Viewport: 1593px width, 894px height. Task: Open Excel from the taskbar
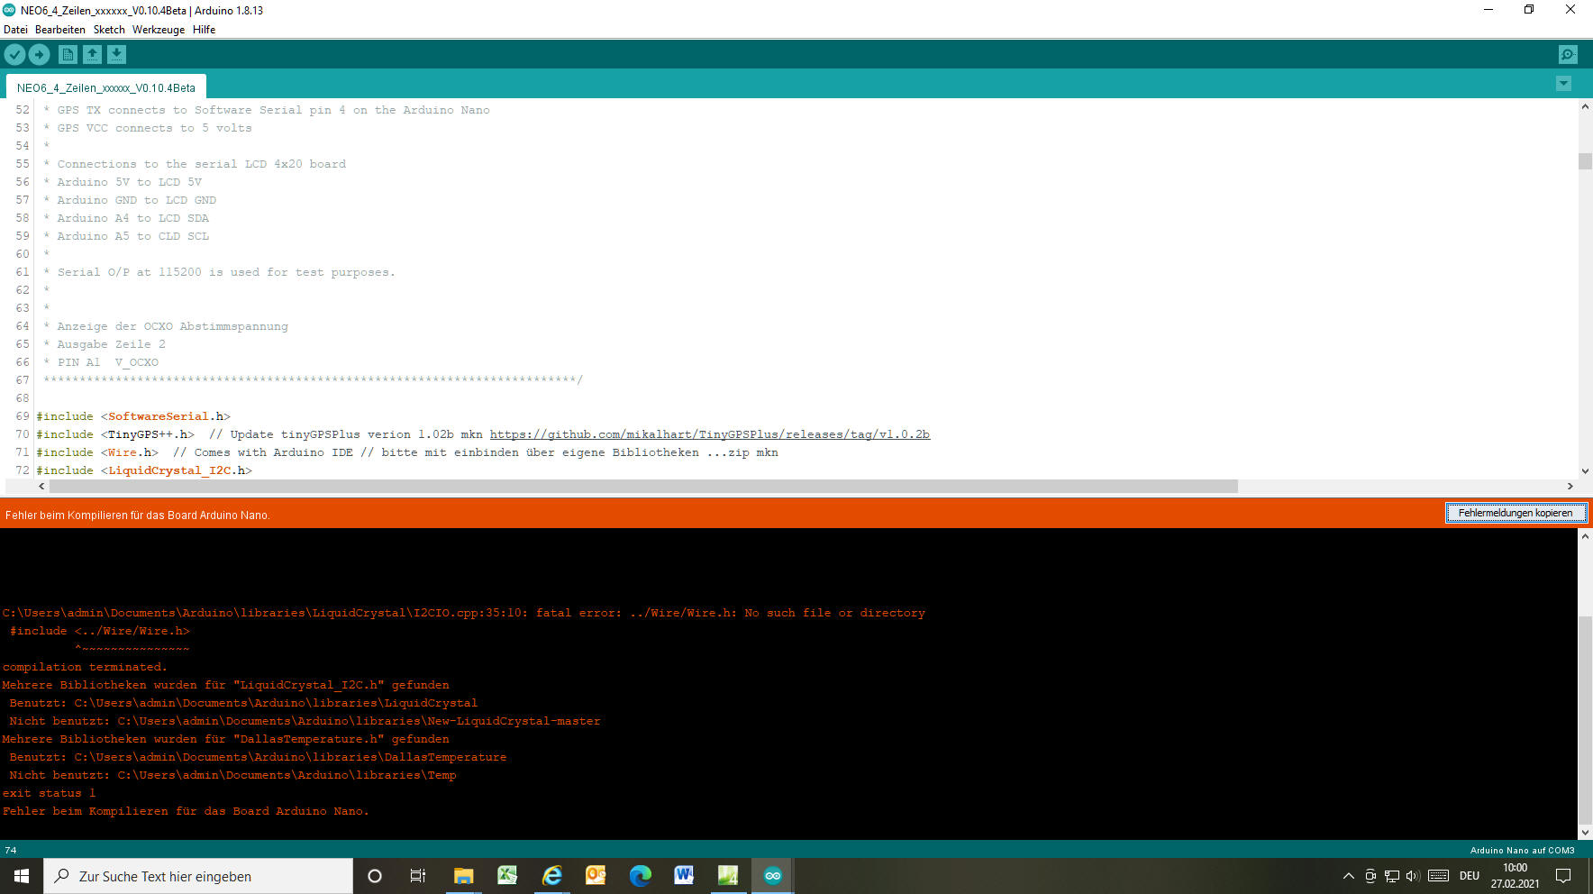[507, 876]
